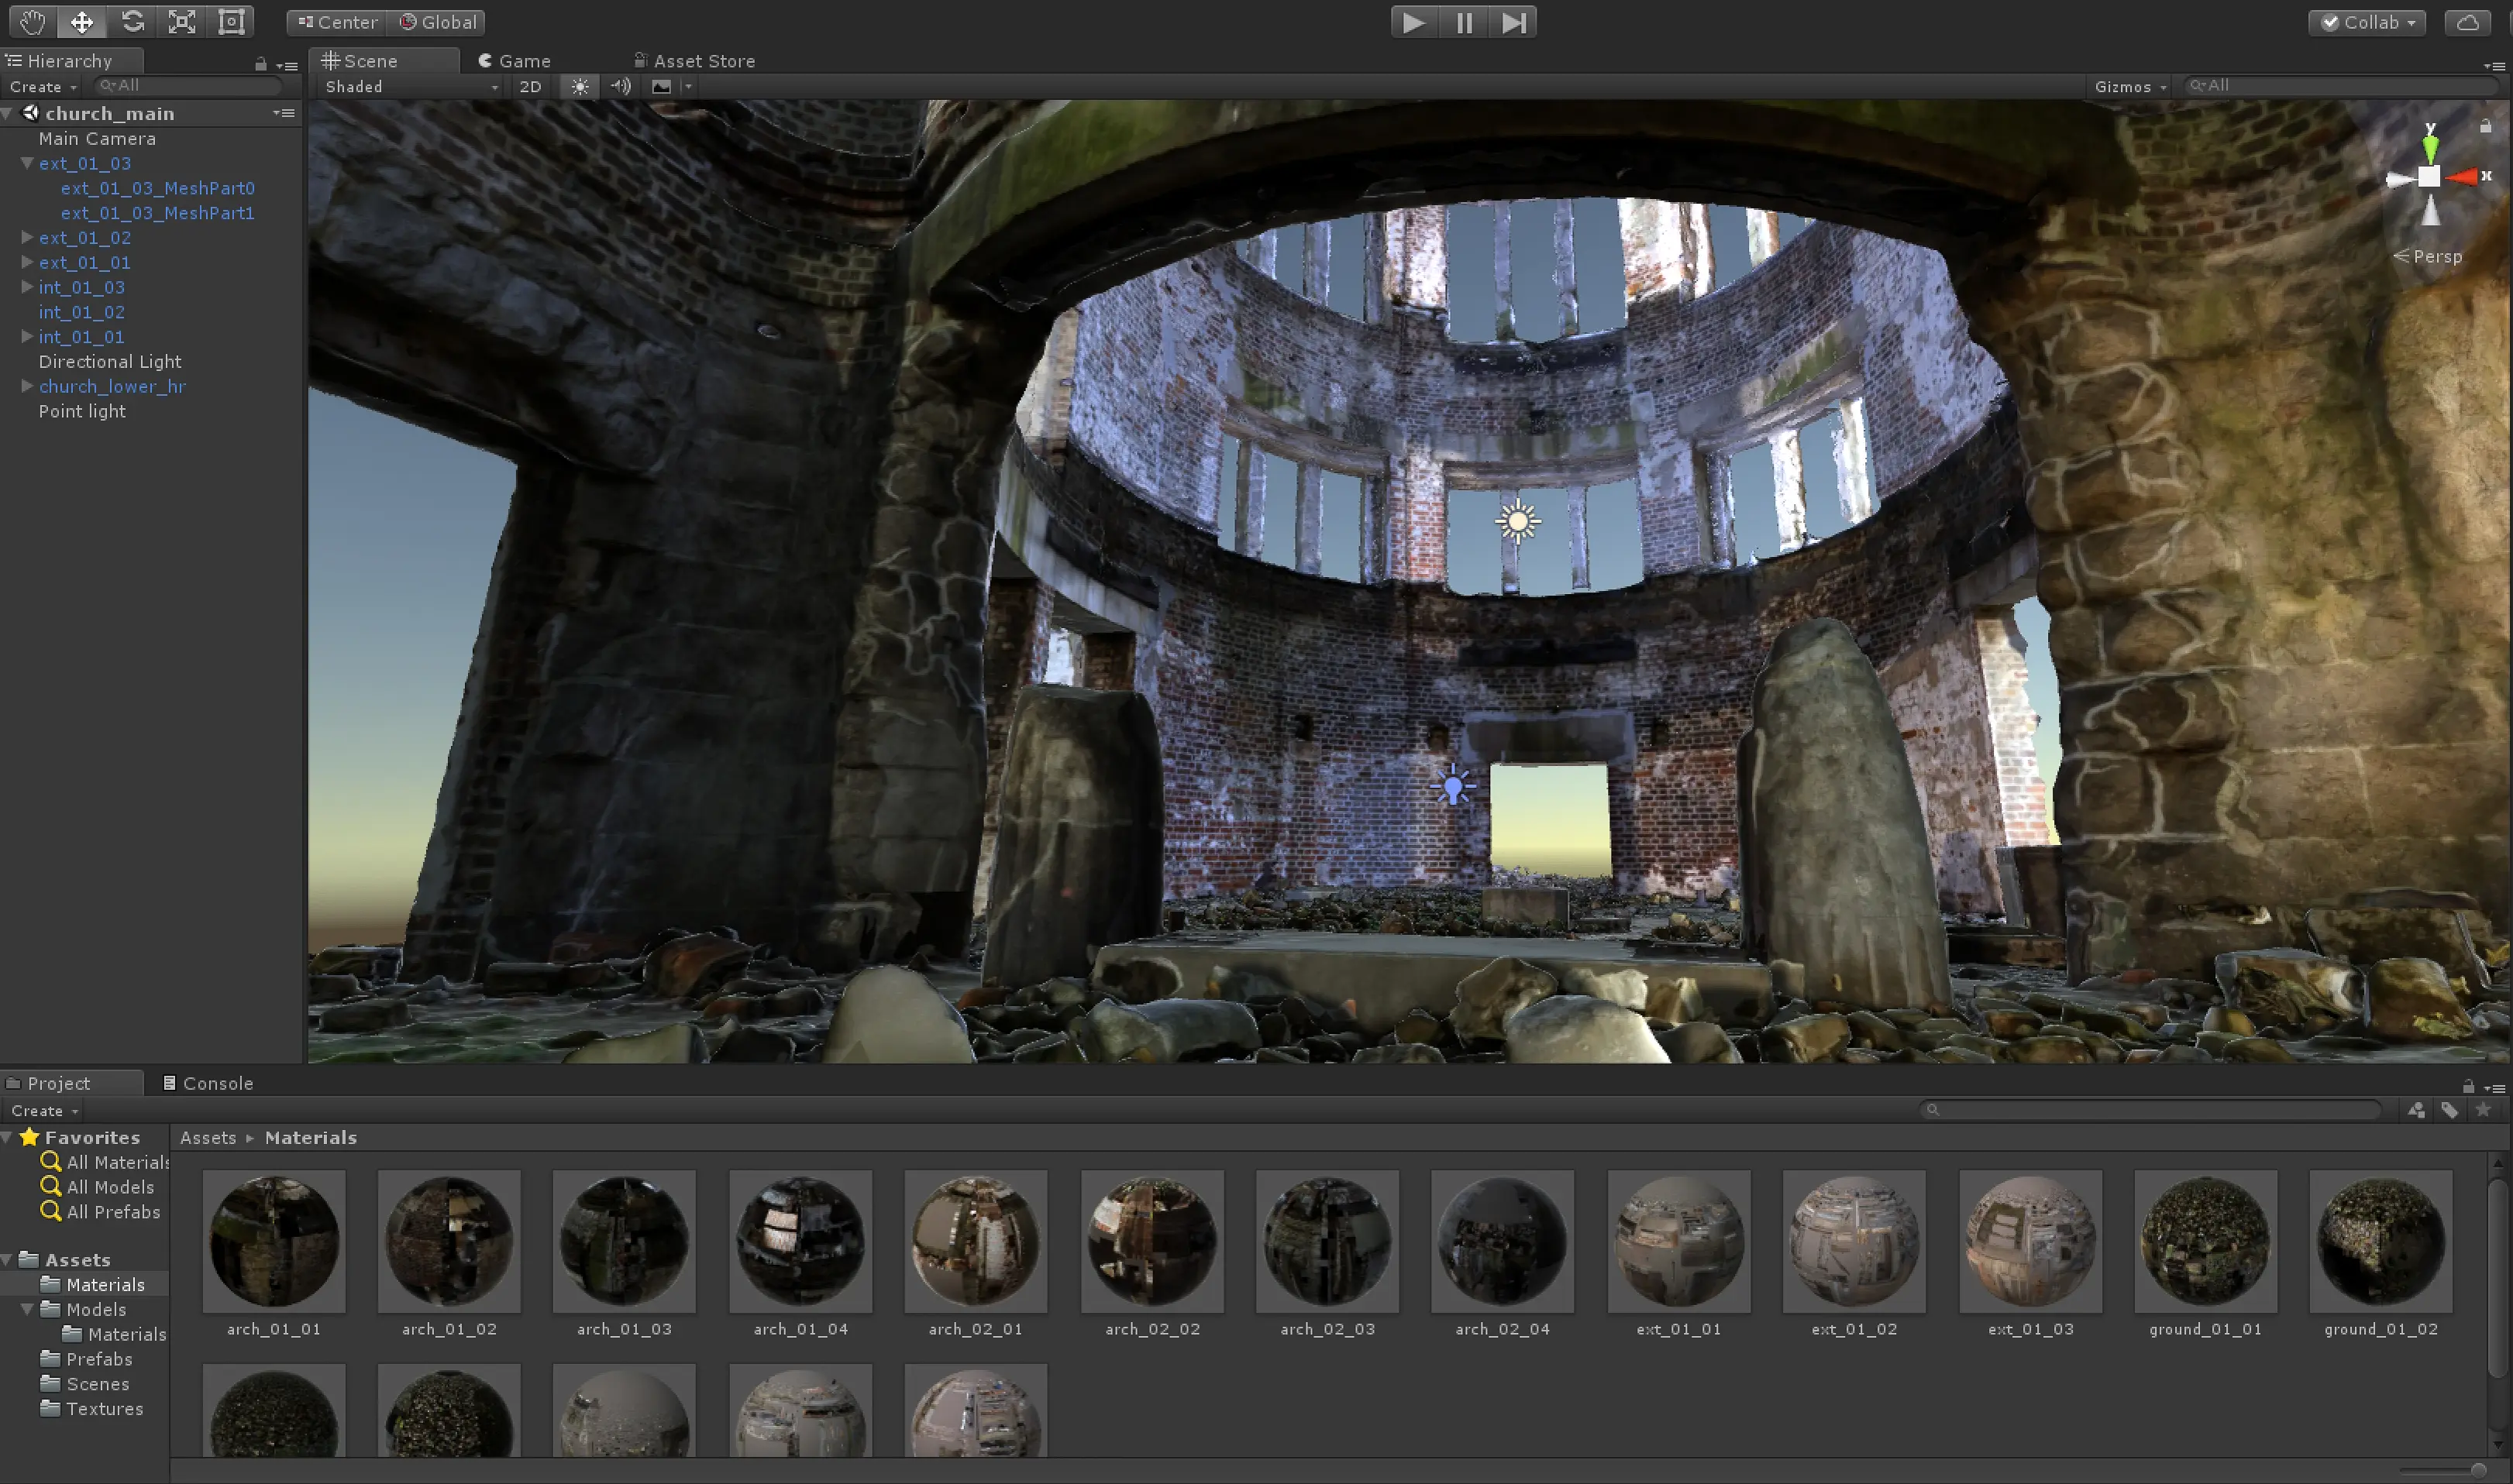Toggle scene audio speaker icon

pos(620,87)
